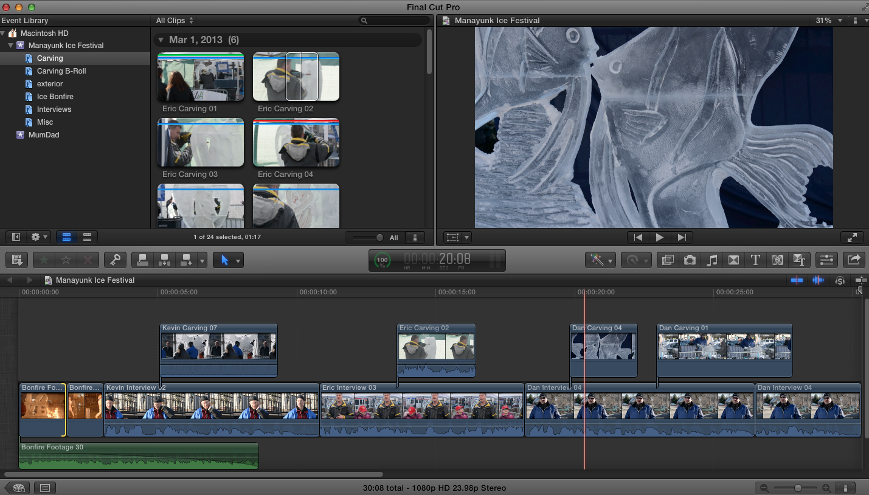Viewport: 869px width, 495px height.
Task: Open the All Clips filter dropdown
Action: click(x=175, y=21)
